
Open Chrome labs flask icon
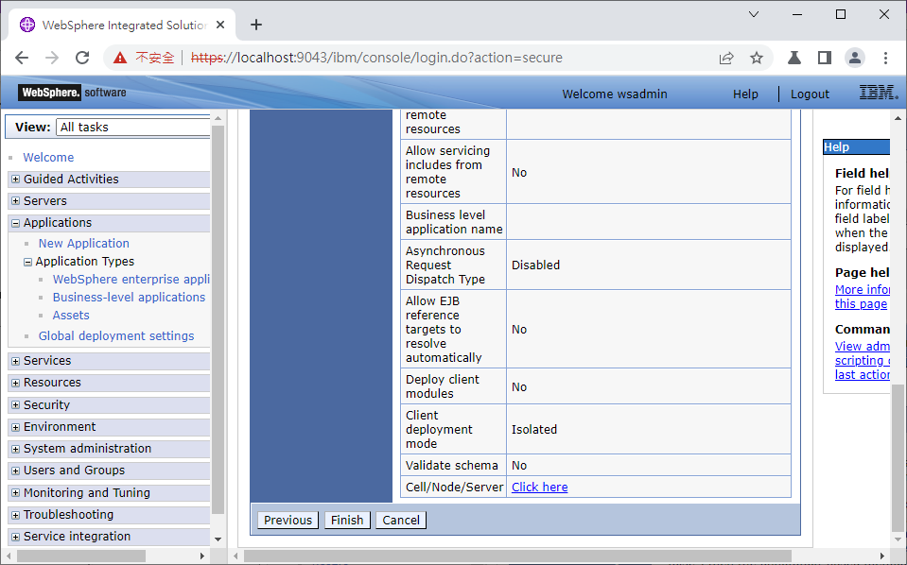[794, 58]
